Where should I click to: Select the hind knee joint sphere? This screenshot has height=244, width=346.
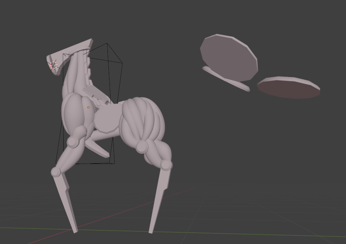pyautogui.click(x=166, y=165)
